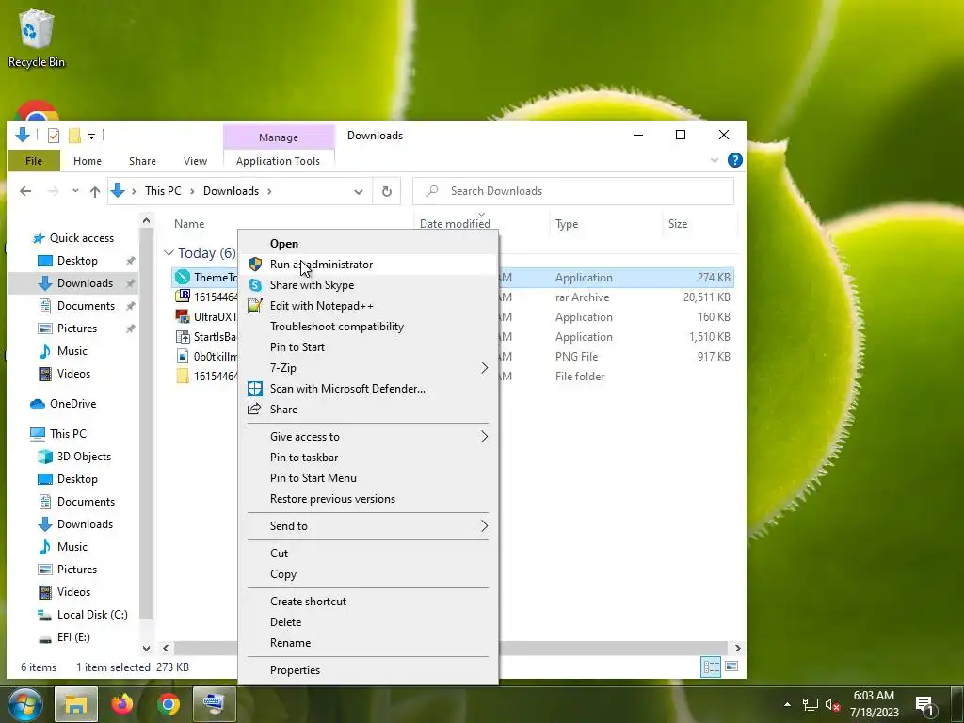Click the Search Downloads field
The width and height of the screenshot is (964, 723).
[x=573, y=191]
